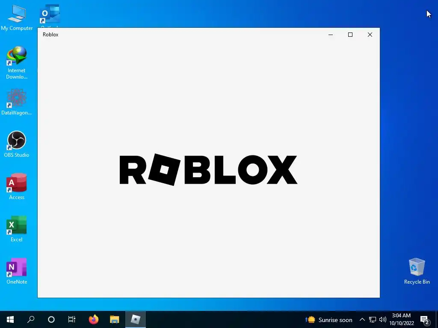This screenshot has width=438, height=328.
Task: Select the Excel desktop shortcut
Action: (x=17, y=229)
